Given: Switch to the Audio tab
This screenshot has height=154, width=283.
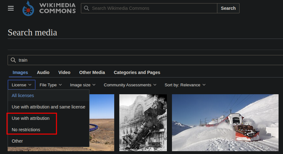Looking at the screenshot, I should (43, 72).
